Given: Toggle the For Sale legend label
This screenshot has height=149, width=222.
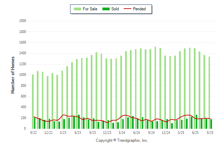Looking at the screenshot, I should tap(90, 9).
